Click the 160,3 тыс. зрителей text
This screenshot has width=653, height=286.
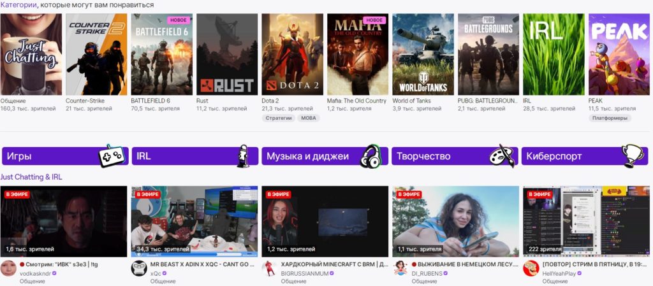coord(28,108)
